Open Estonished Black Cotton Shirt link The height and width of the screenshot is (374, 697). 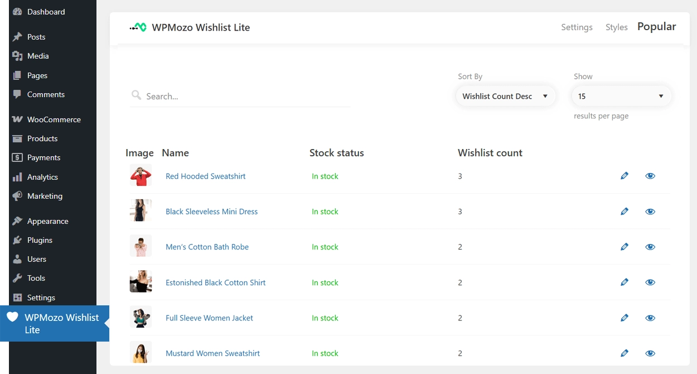click(216, 282)
